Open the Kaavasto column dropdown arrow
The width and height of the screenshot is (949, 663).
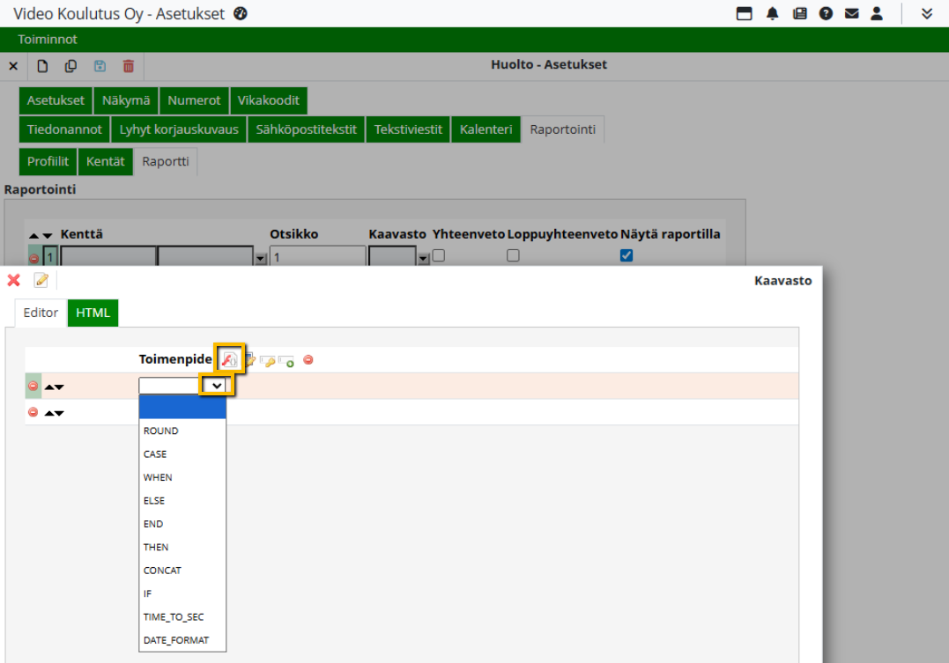tap(423, 258)
